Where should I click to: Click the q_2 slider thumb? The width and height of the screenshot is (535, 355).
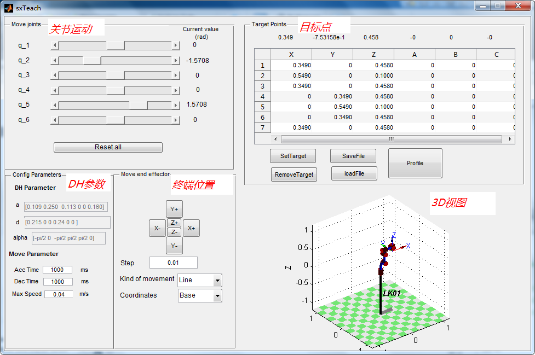point(91,60)
